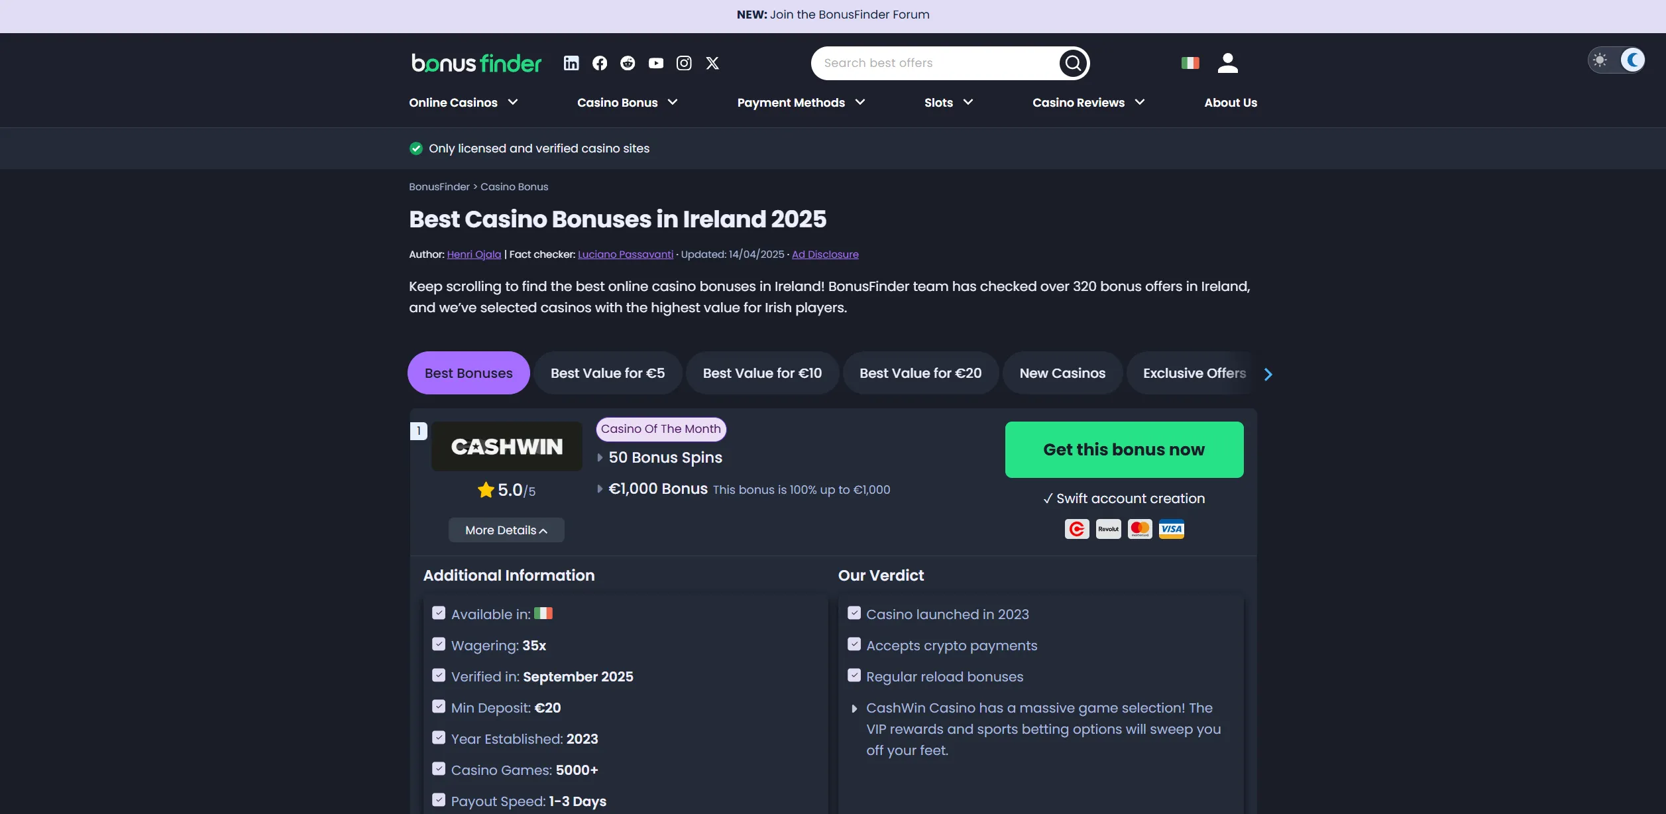Click the Mastercard payment icon
The height and width of the screenshot is (814, 1666).
[1140, 529]
